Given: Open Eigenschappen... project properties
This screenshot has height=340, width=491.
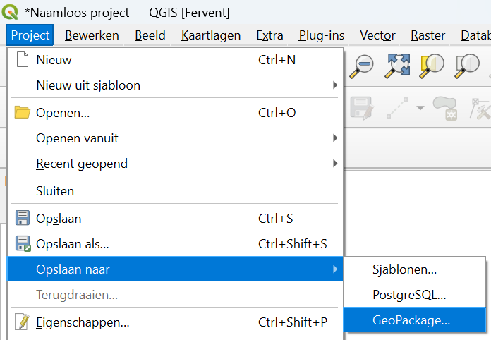Looking at the screenshot, I should tap(83, 323).
